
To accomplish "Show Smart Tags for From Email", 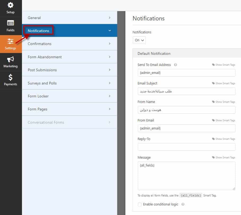I will coord(225,120).
